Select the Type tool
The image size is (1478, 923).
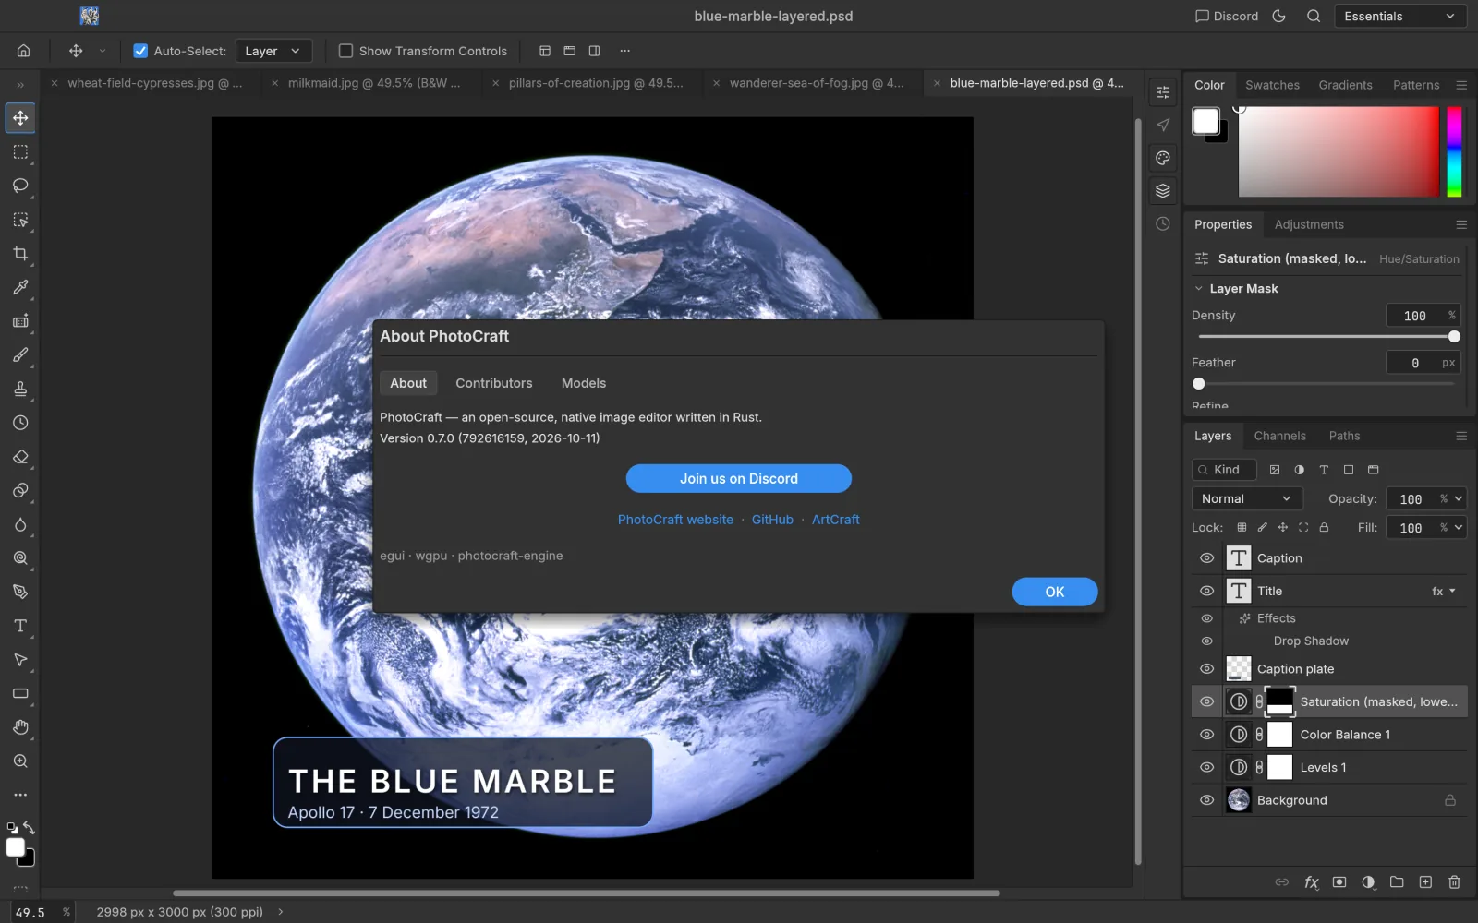point(20,626)
